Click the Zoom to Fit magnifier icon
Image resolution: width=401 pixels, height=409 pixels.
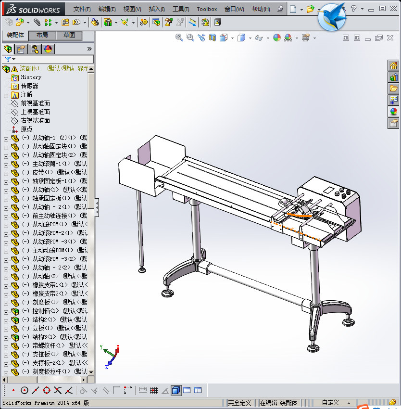point(179,38)
